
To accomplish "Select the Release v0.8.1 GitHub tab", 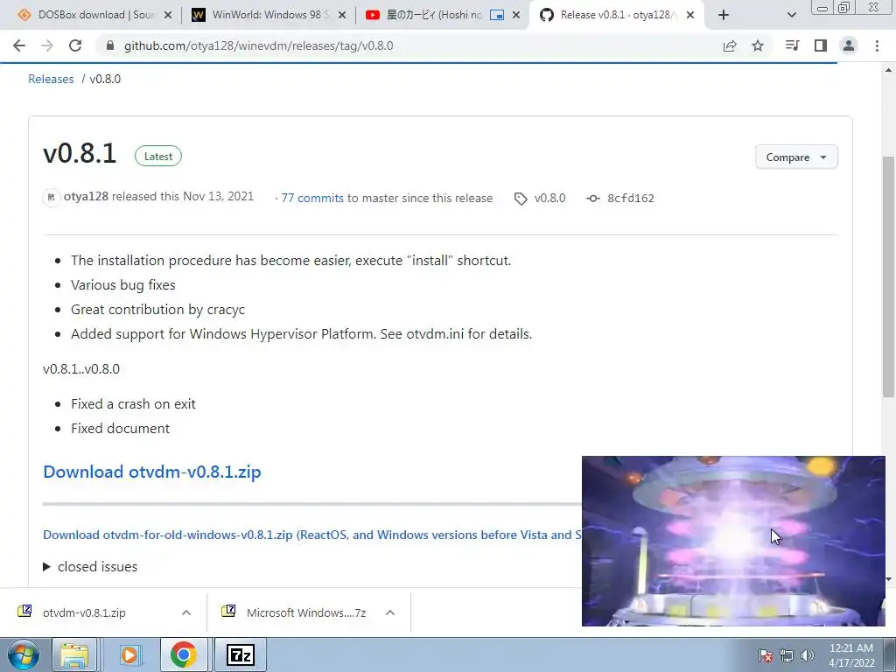I will [x=617, y=15].
